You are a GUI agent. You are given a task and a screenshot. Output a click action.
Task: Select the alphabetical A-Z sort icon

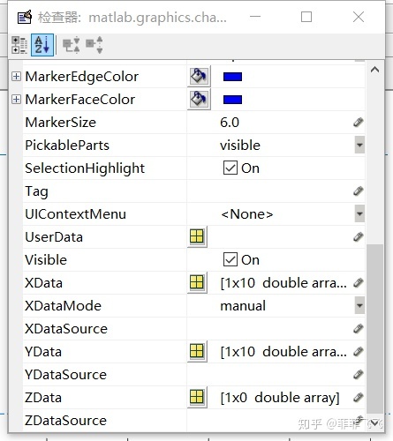point(42,45)
